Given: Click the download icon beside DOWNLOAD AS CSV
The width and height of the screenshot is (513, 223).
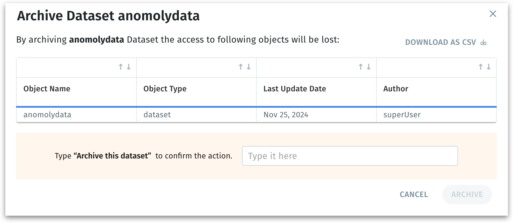Looking at the screenshot, I should pos(483,43).
